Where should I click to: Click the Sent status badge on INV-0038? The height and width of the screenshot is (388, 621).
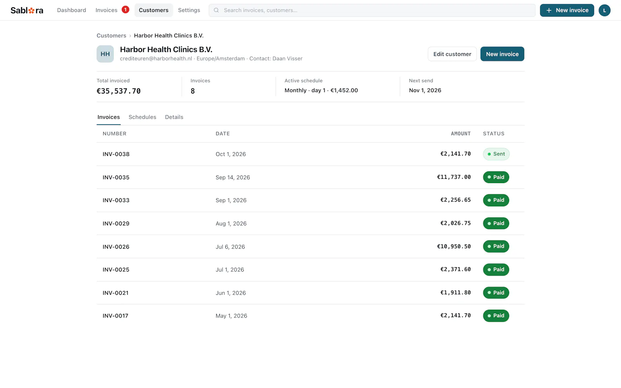[x=496, y=154]
